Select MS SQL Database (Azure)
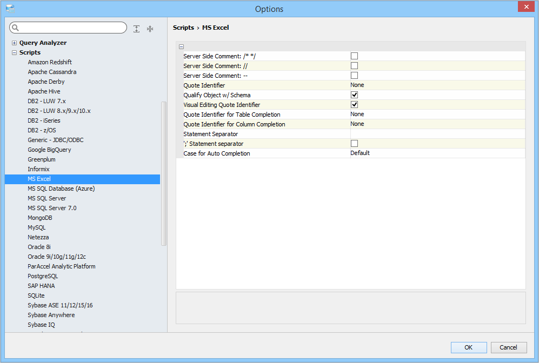The width and height of the screenshot is (539, 363). [x=61, y=189]
